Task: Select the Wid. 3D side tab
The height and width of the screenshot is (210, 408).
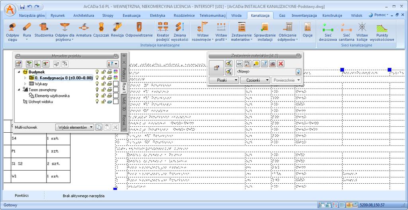Action: (x=124, y=104)
